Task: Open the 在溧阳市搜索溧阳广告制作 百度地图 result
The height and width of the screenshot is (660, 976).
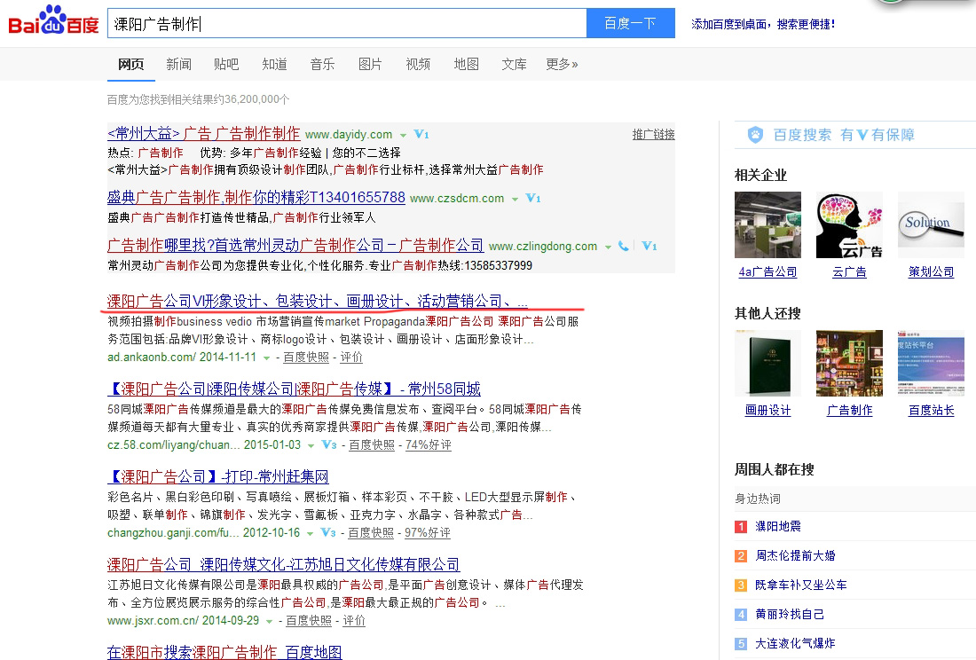Action: point(224,652)
